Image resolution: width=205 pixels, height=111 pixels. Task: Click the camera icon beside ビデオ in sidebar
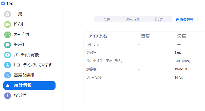point(8,24)
